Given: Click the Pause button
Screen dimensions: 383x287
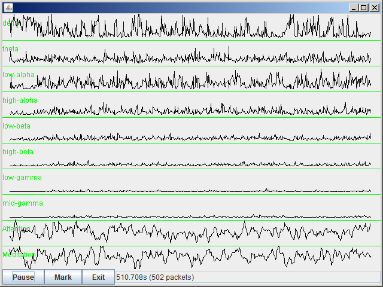Looking at the screenshot, I should pyautogui.click(x=23, y=277).
